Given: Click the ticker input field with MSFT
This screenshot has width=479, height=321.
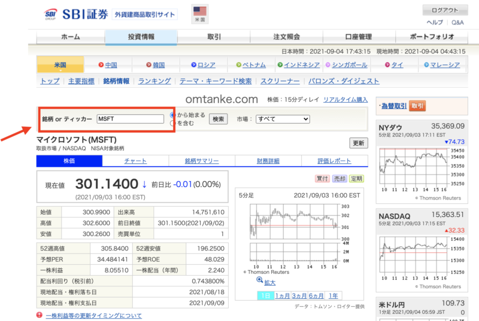Looking at the screenshot, I should coord(131,119).
